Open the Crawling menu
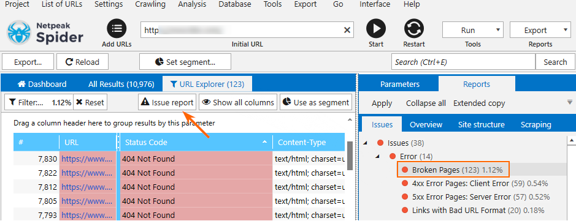This screenshot has height=221, width=576. [150, 4]
